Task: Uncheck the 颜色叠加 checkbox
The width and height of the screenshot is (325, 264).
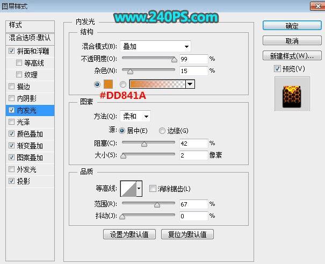Action: (x=12, y=134)
